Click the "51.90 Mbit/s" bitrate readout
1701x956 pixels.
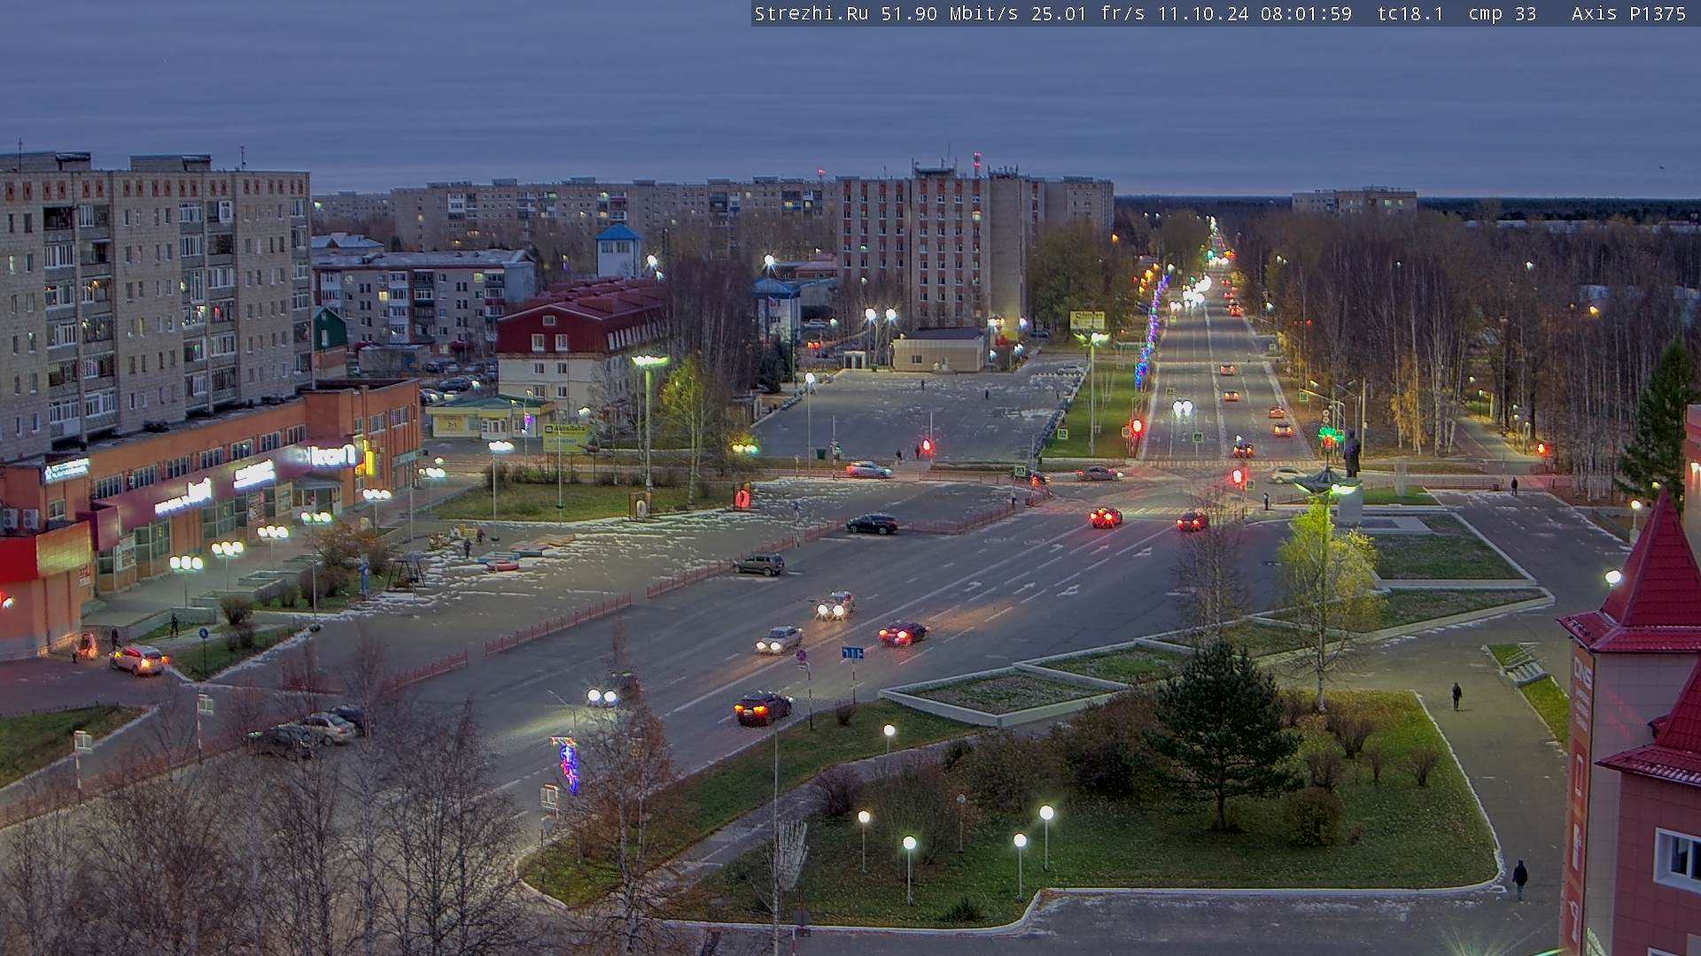949,13
